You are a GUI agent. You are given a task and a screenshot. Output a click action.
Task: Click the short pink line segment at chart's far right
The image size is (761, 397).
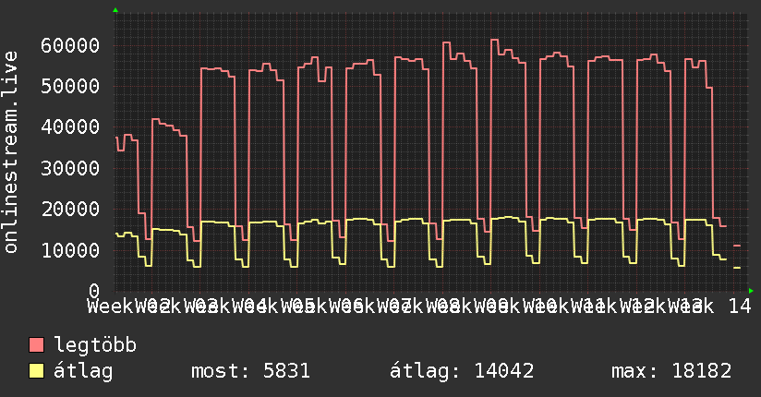[x=737, y=246]
